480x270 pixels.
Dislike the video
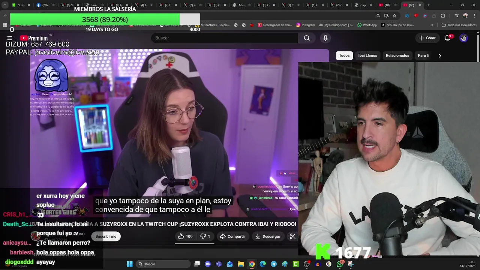click(205, 236)
